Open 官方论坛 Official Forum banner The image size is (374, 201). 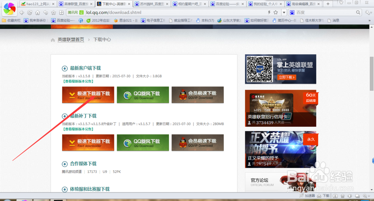tap(280, 182)
